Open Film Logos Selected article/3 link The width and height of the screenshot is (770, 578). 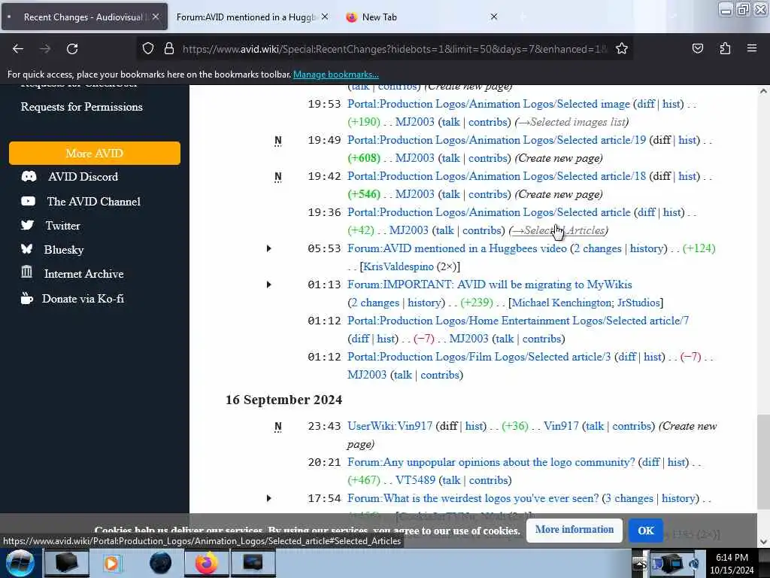click(x=479, y=357)
